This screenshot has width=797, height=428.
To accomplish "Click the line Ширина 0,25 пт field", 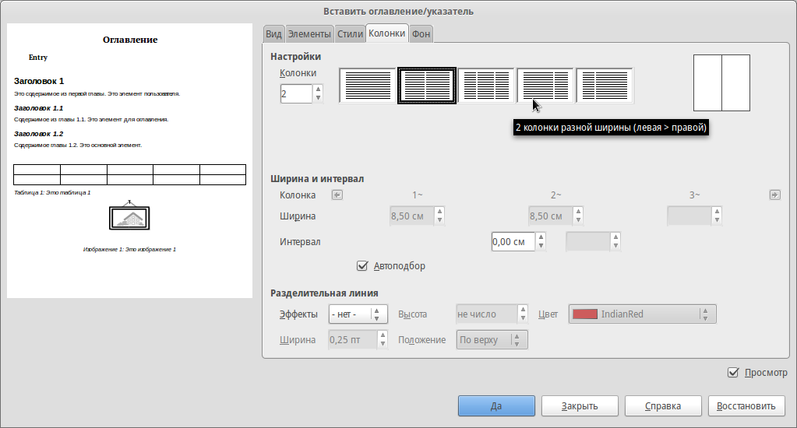I will pos(353,340).
